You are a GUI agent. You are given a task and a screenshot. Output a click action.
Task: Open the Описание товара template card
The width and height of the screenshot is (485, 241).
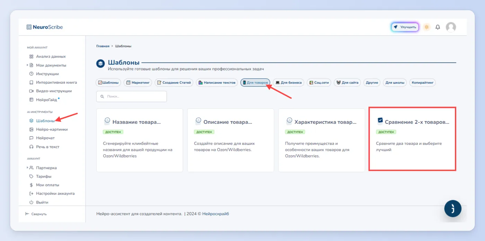[231, 140]
